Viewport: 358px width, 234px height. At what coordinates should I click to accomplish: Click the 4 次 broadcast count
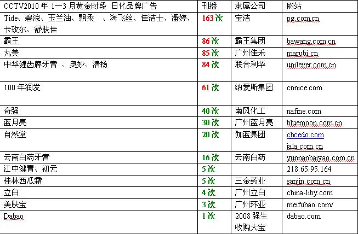point(208,192)
